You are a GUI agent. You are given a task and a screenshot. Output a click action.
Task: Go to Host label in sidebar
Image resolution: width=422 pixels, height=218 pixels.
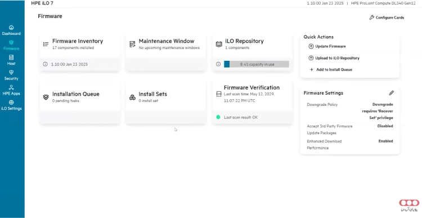pyautogui.click(x=11, y=64)
